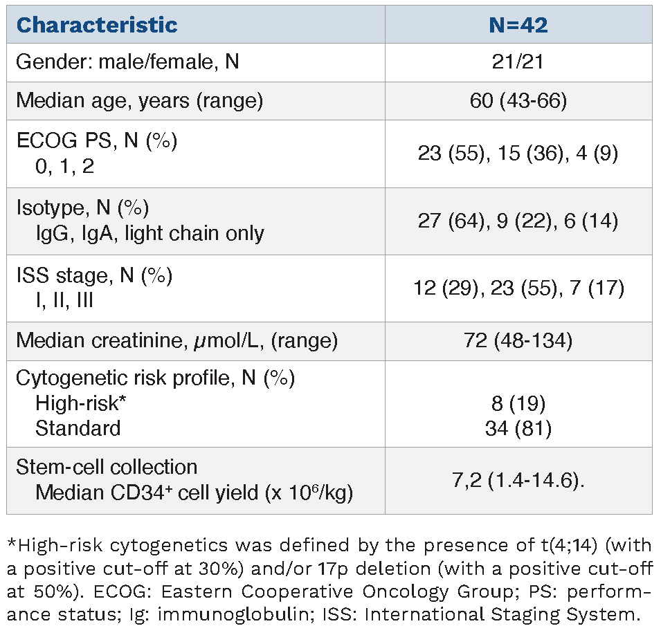The height and width of the screenshot is (635, 661).
Task: Click the isotype value 27 (64), 9 (22), 6 (14)
Action: click(518, 220)
